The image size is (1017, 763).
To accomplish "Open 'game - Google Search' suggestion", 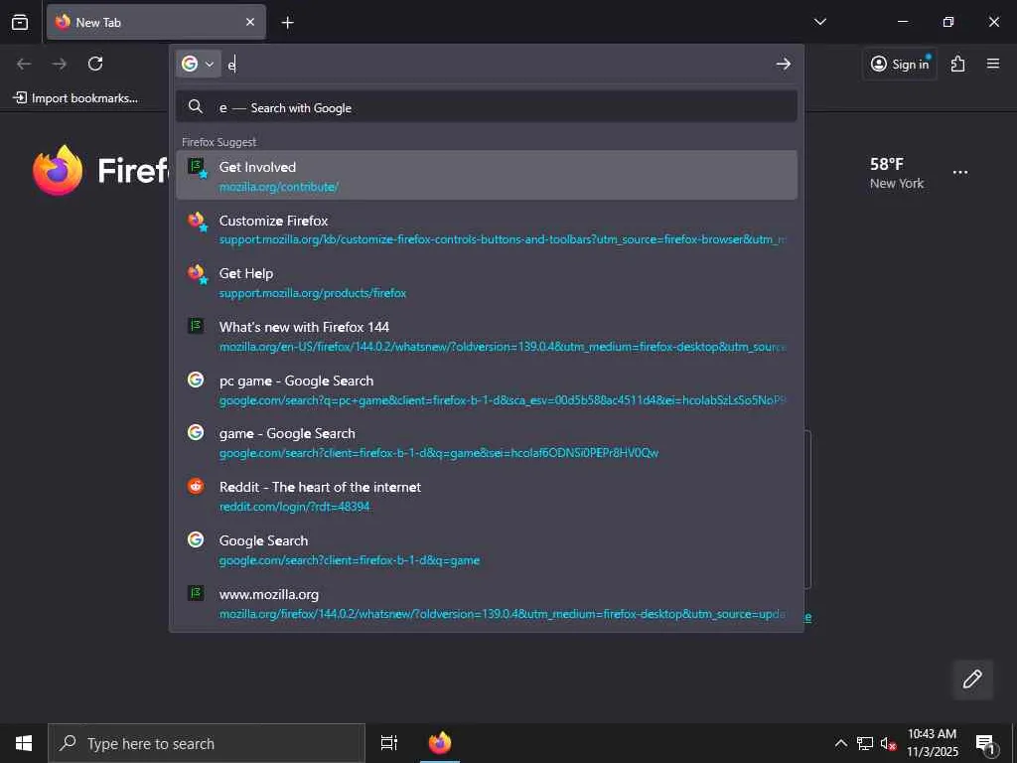I will [x=487, y=442].
